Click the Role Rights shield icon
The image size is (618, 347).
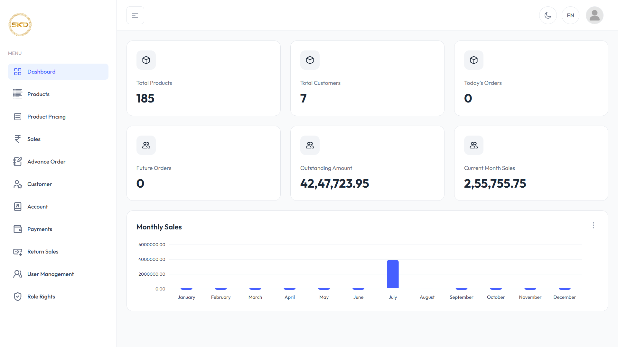pyautogui.click(x=18, y=297)
